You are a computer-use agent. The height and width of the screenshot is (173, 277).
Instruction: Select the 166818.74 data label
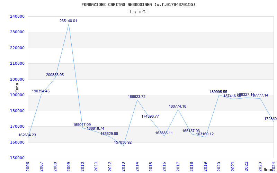96,128
